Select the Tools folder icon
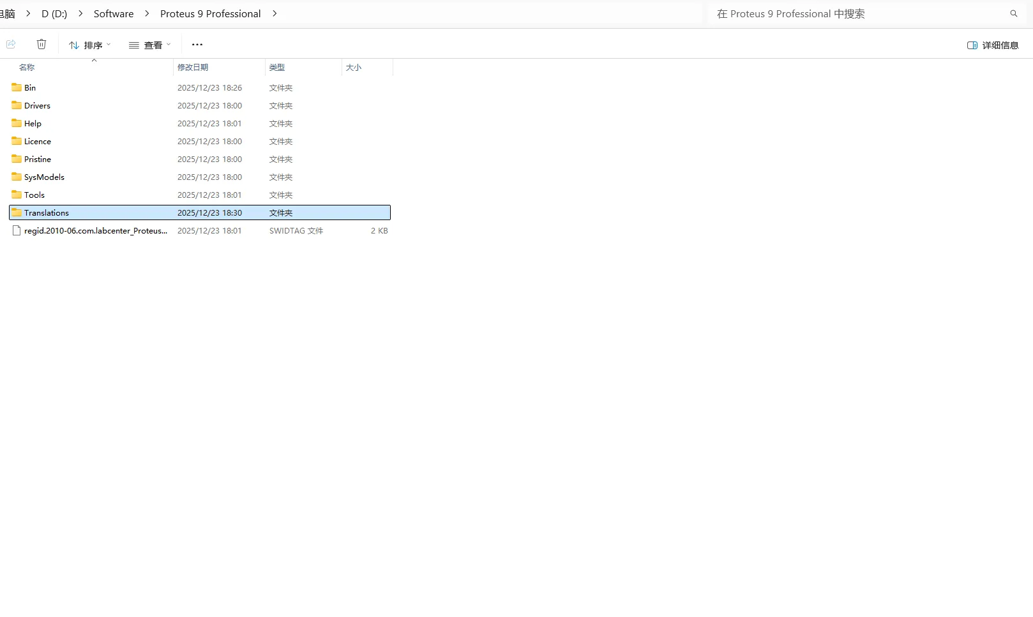The width and height of the screenshot is (1033, 617). (x=17, y=195)
